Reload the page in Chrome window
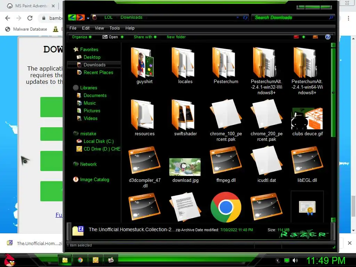 (x=30, y=18)
